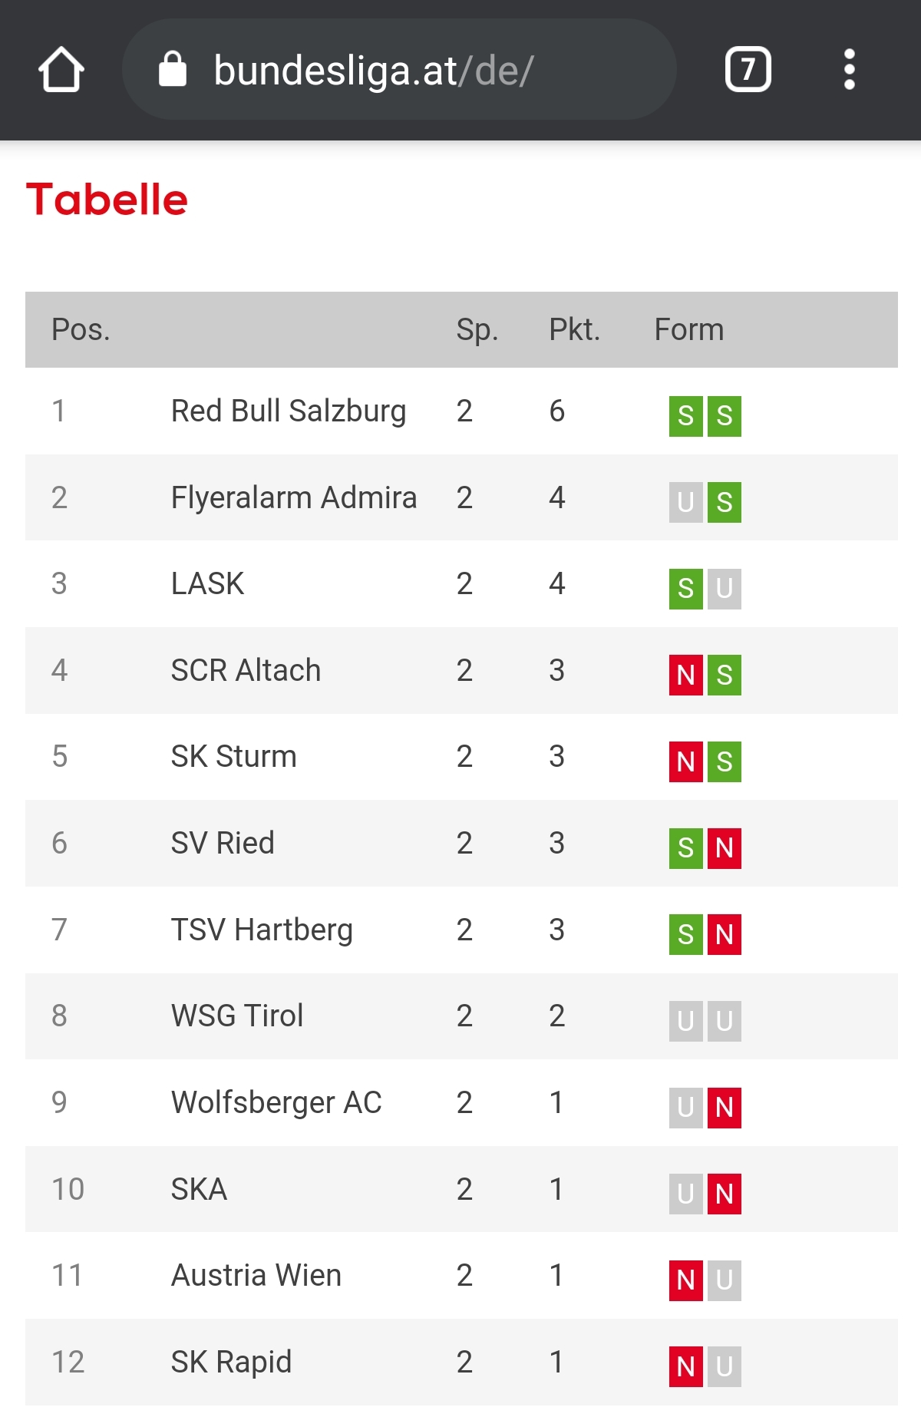Viewport: 921px width, 1427px height.
Task: Open the browser three-dot overflow menu
Action: (x=849, y=70)
